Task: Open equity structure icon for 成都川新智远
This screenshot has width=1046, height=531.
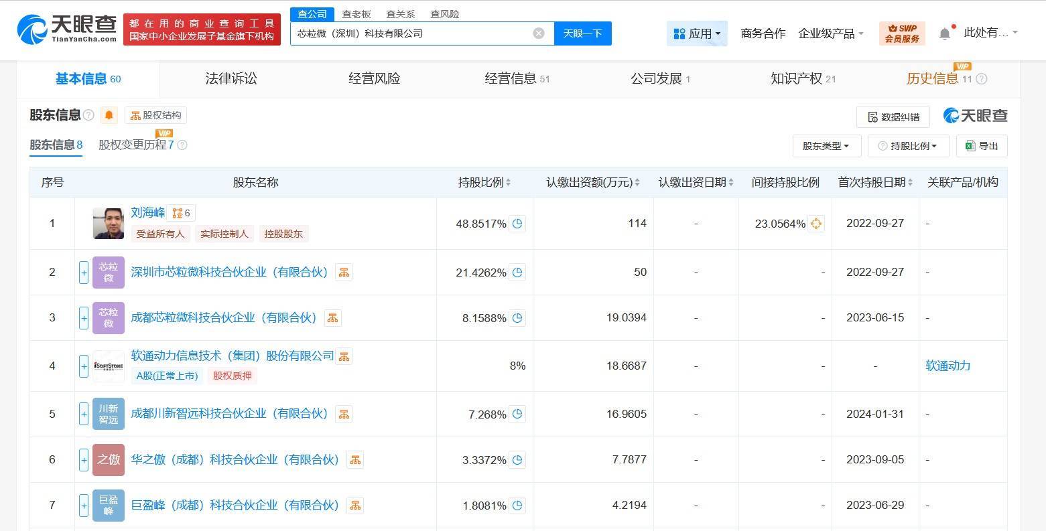Action: [344, 414]
